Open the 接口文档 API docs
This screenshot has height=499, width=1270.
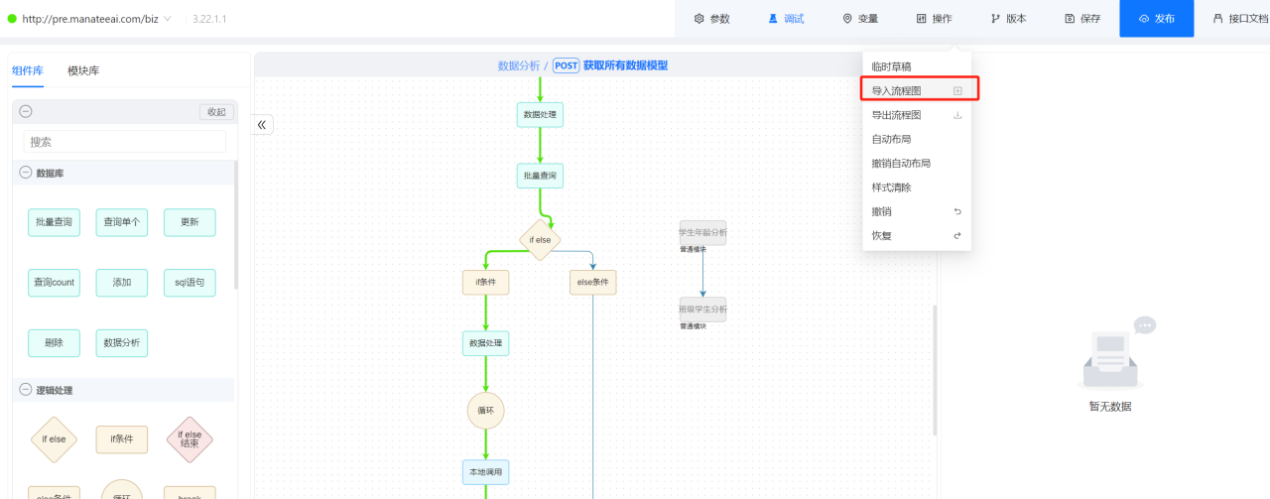click(1240, 19)
